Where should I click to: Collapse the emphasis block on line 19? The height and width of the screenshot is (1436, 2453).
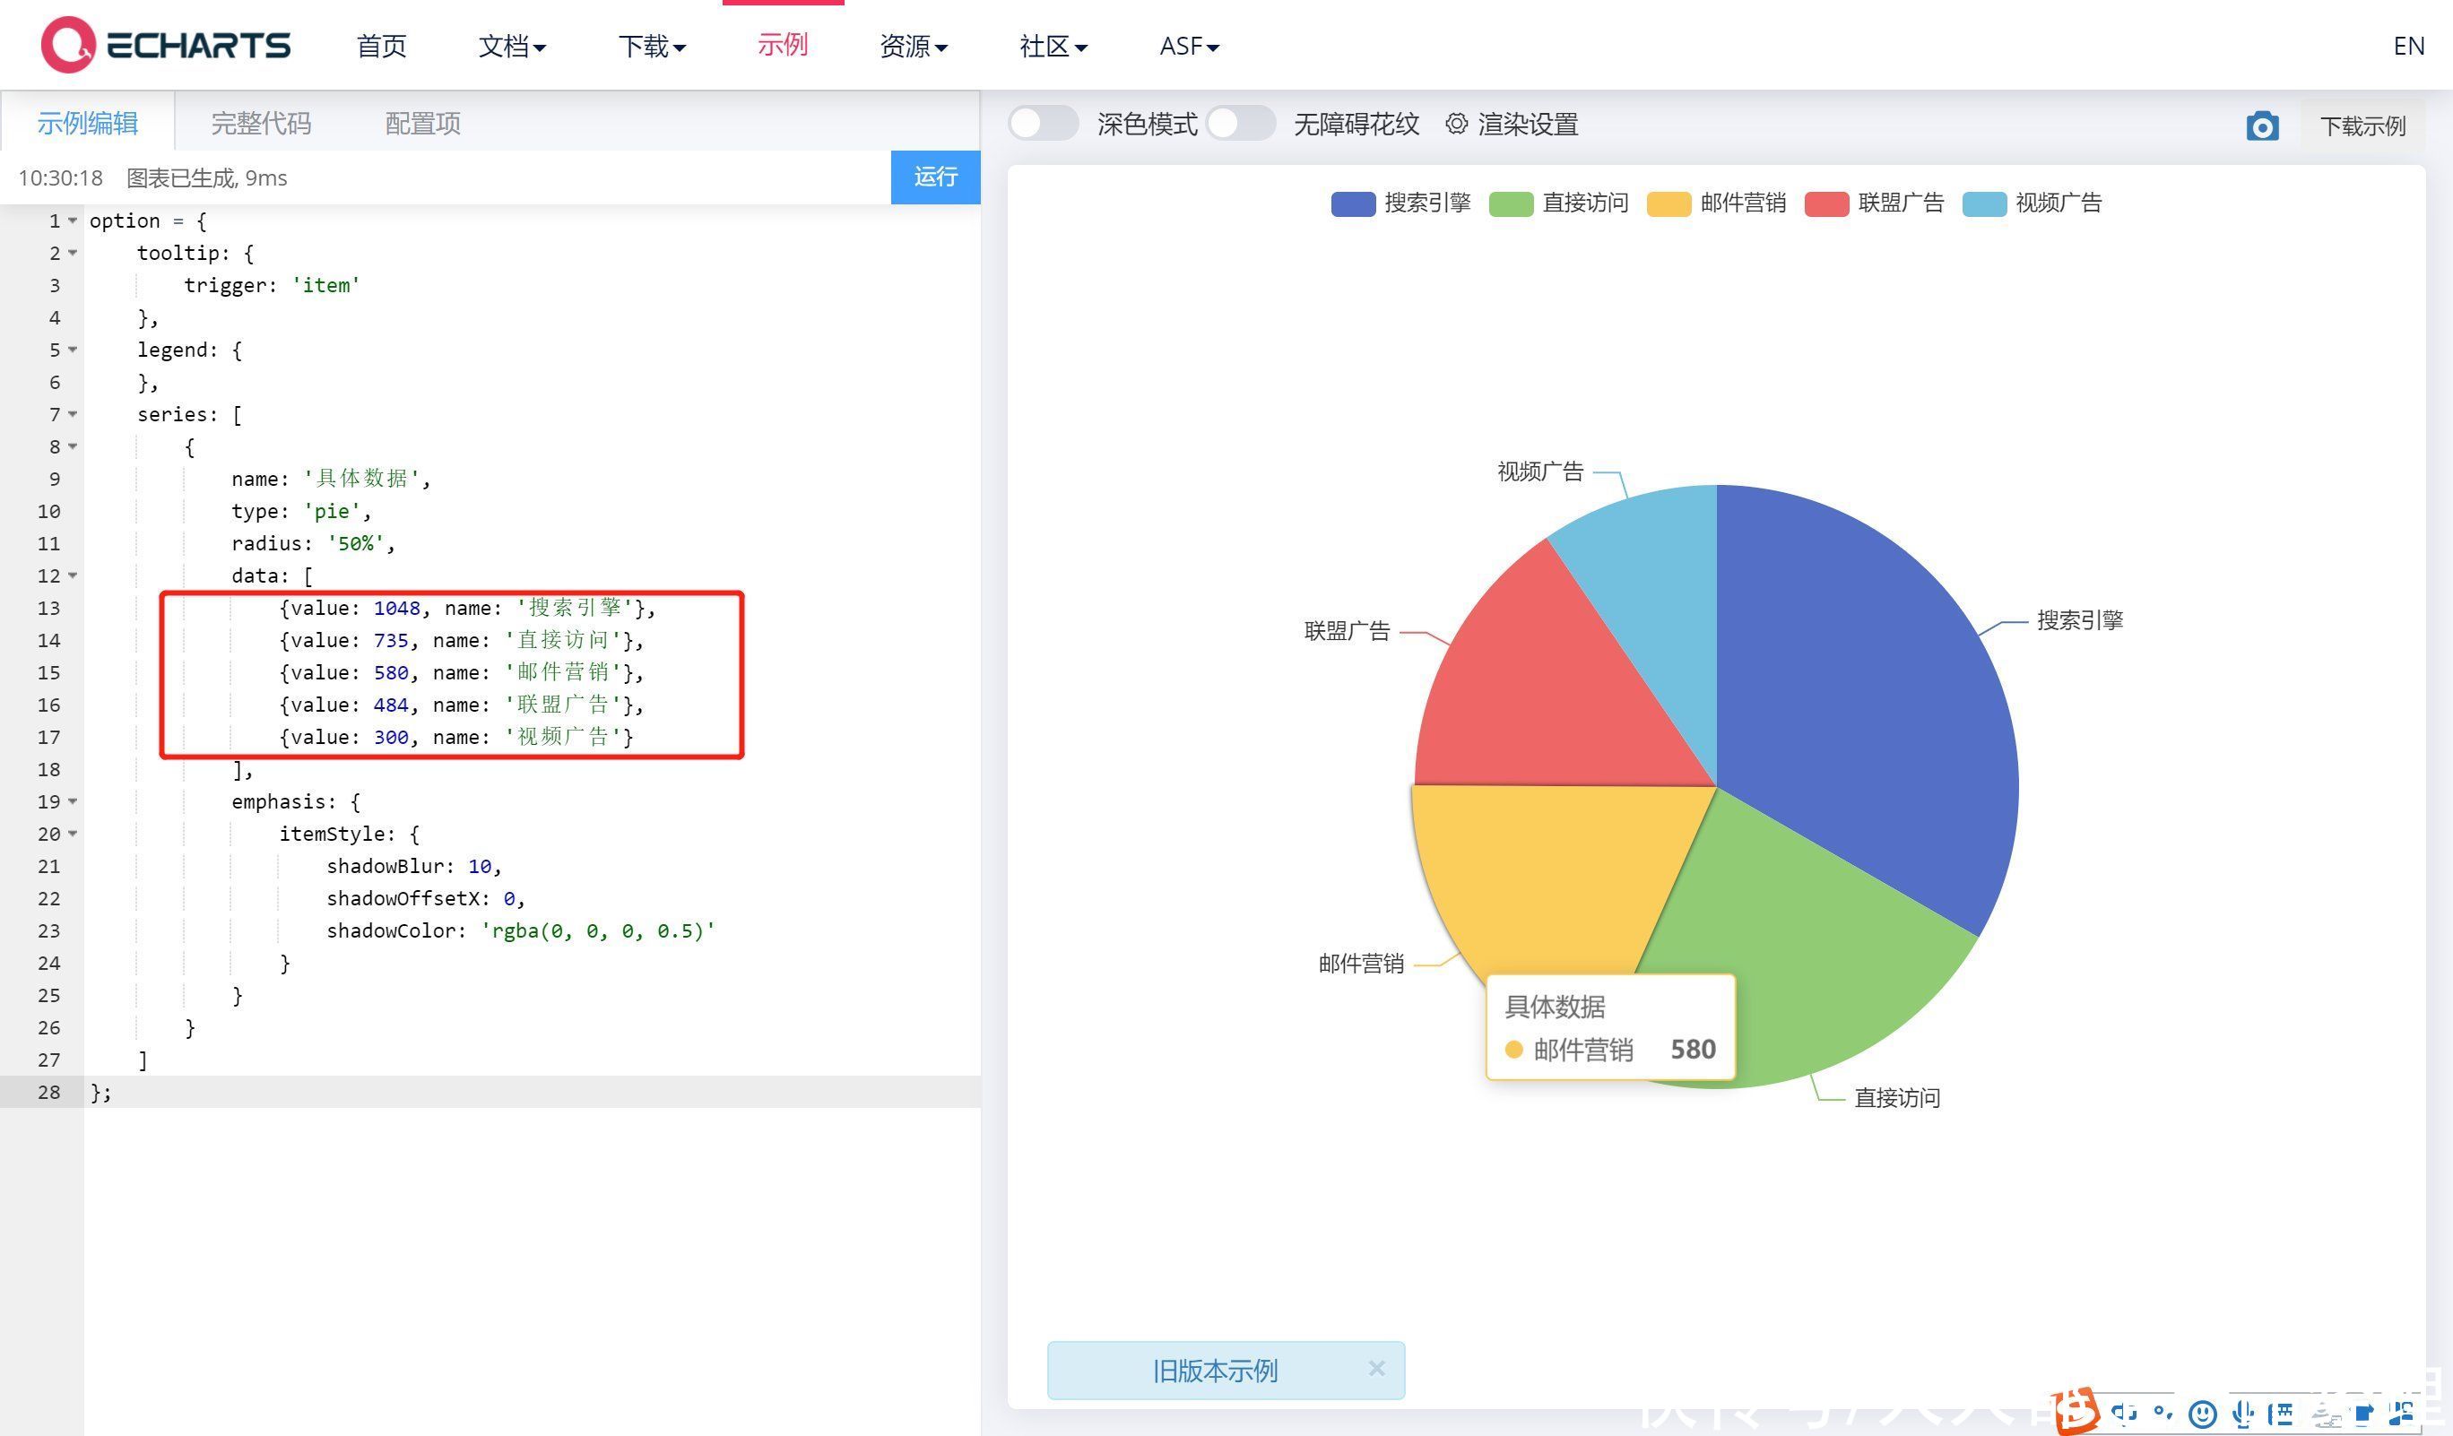[x=72, y=801]
